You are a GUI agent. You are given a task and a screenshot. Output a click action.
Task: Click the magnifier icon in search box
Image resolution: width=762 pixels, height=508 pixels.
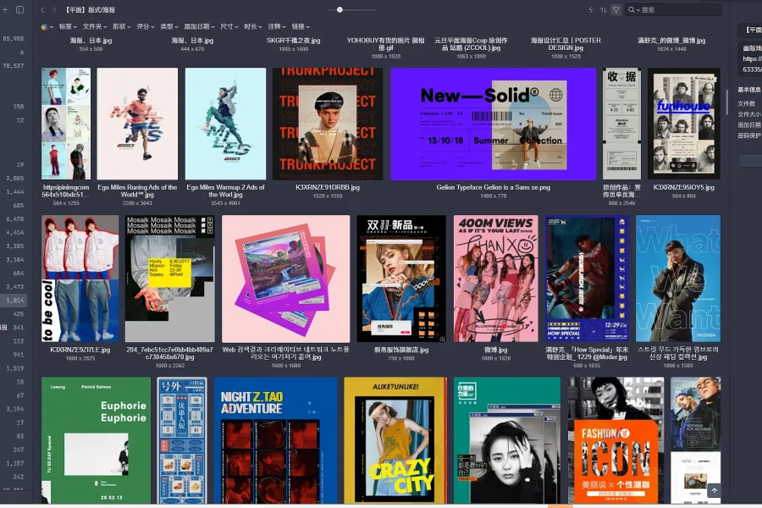[x=631, y=9]
